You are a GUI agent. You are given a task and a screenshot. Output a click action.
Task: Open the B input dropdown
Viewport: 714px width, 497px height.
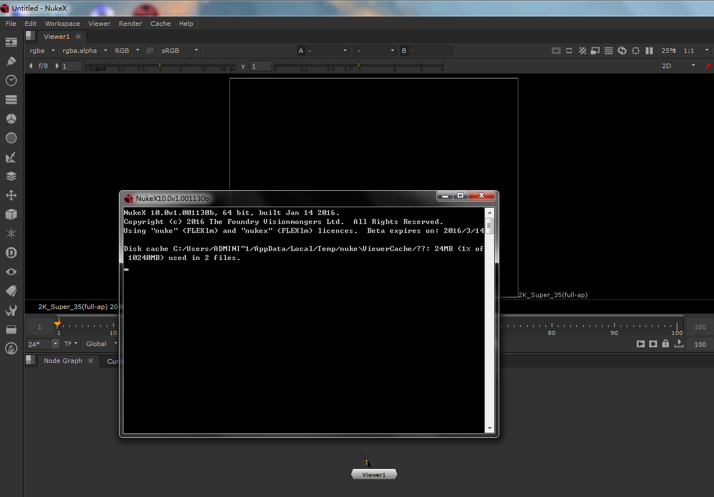(x=431, y=51)
